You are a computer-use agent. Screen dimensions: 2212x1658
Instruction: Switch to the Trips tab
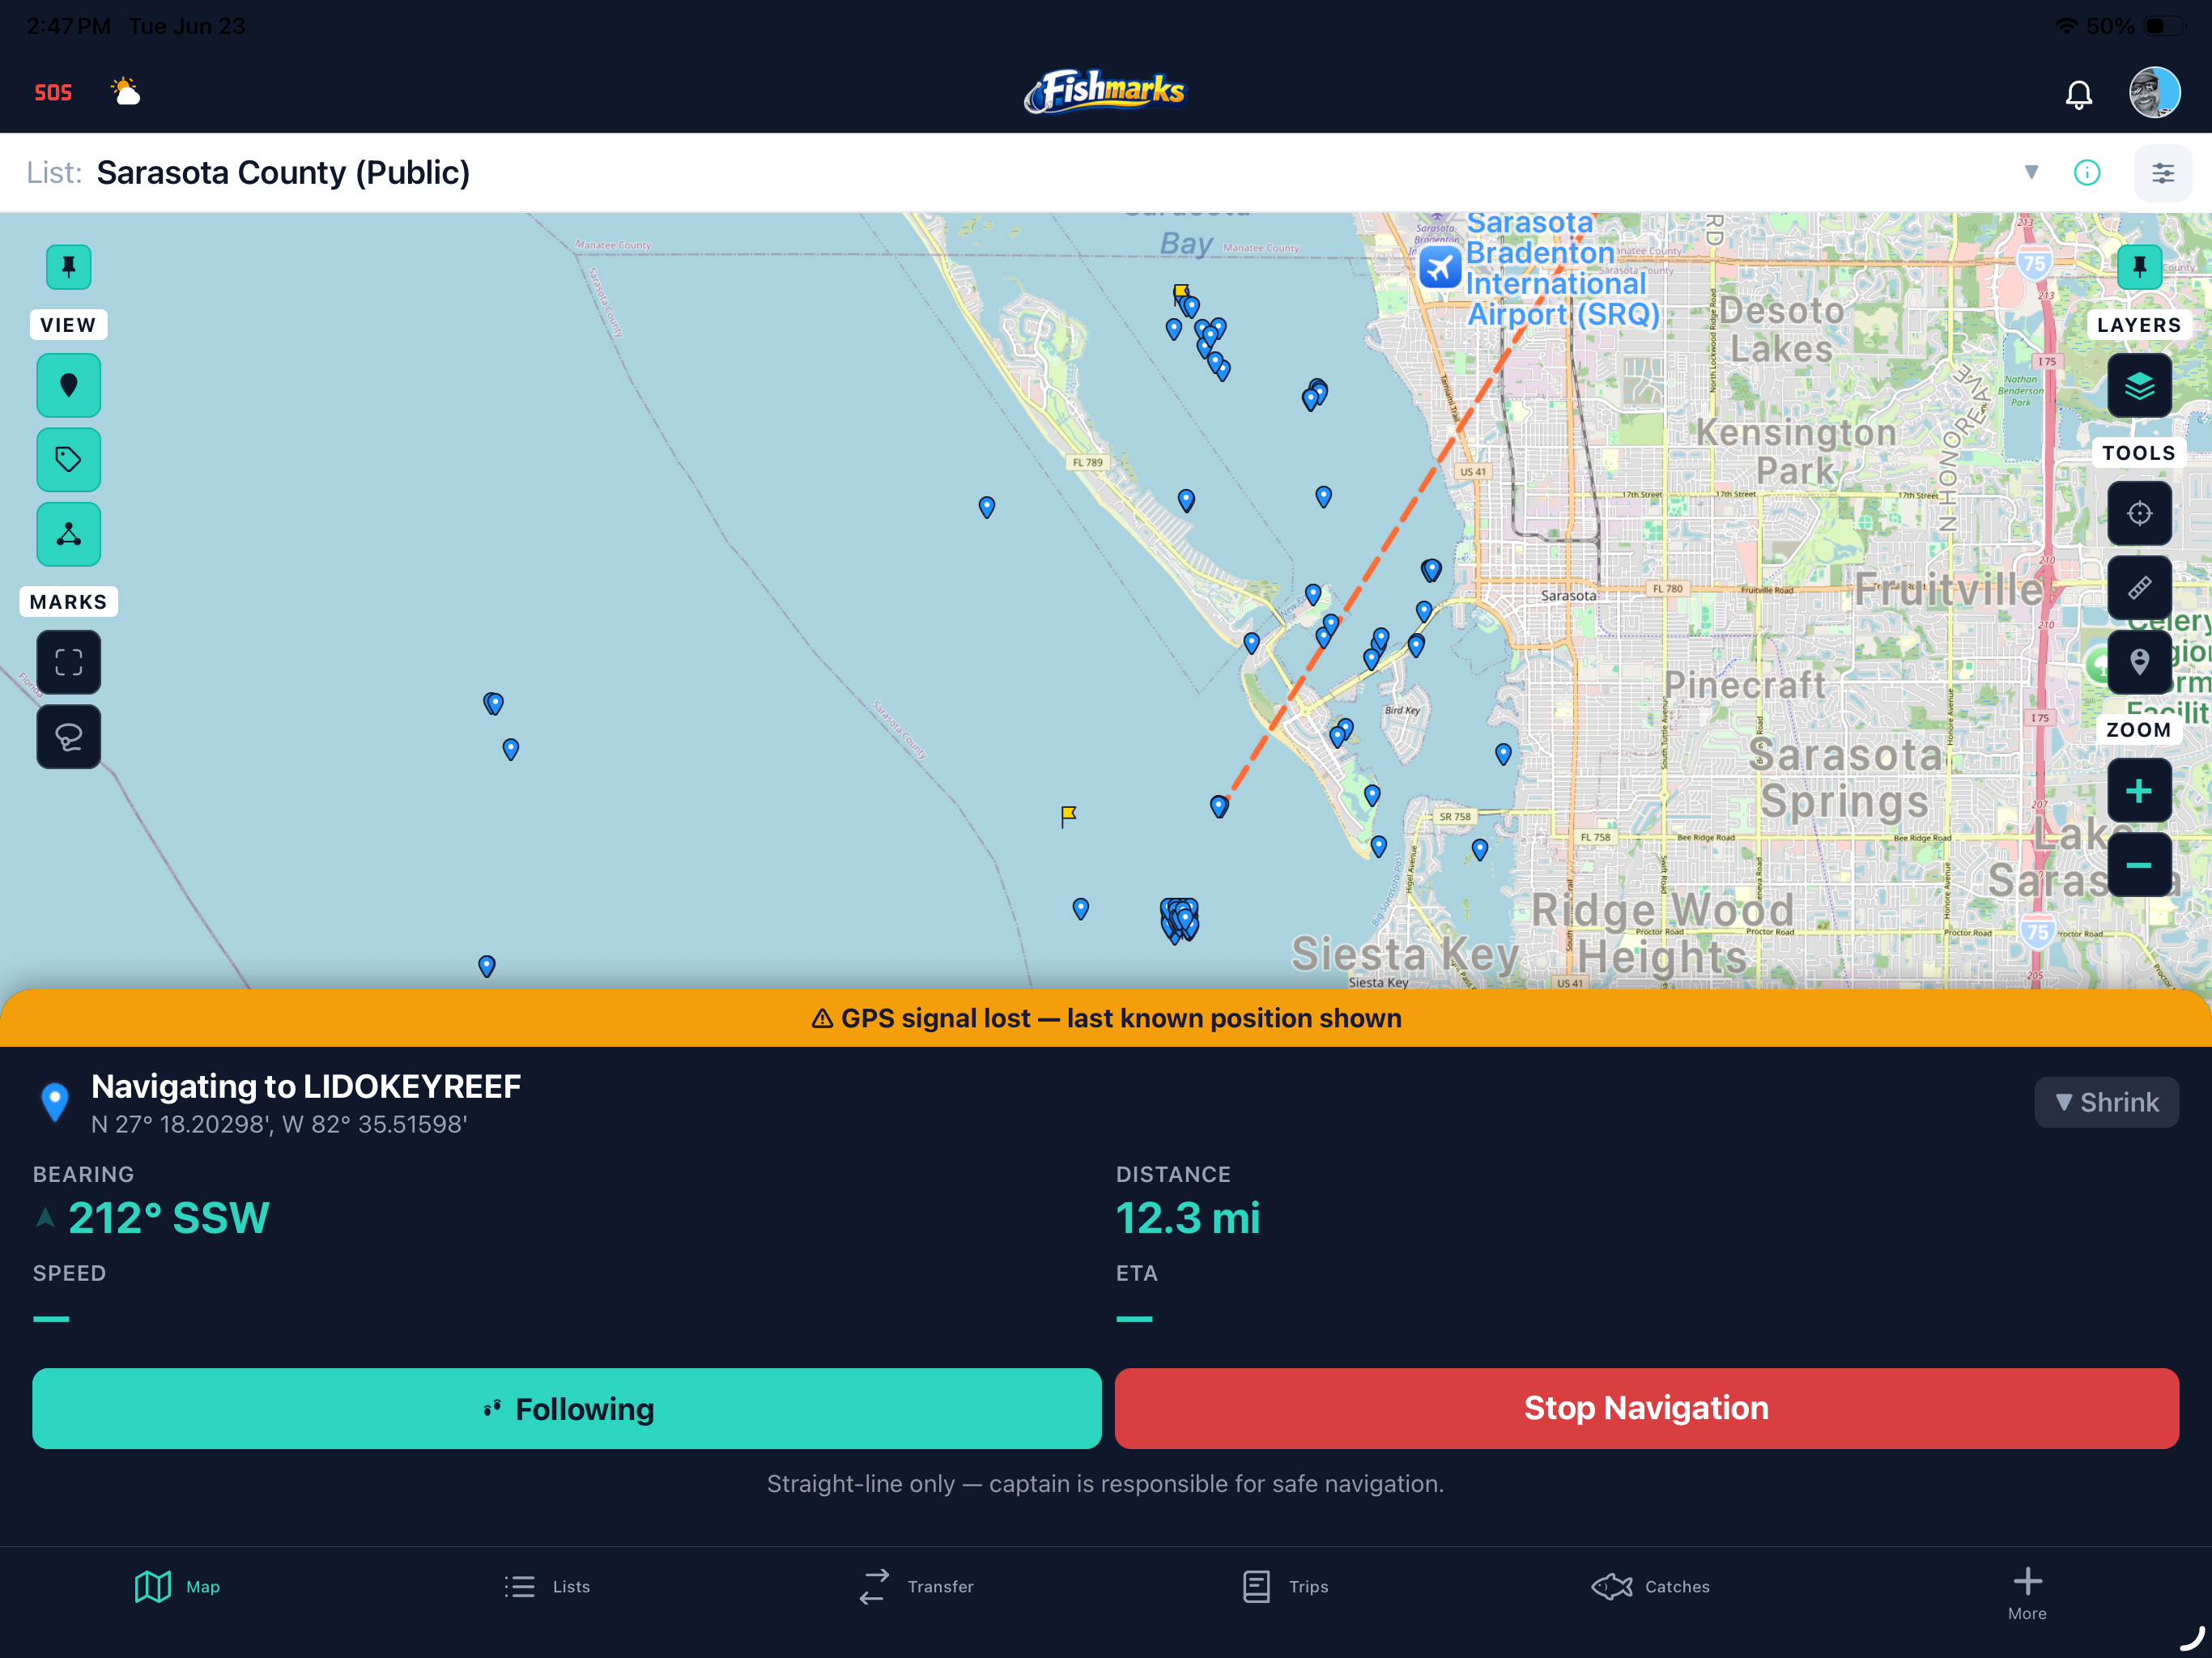click(x=1285, y=1586)
